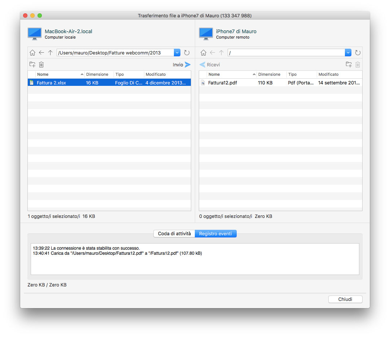Refresh the local folder listing
Screen dimensions: 390x337
[x=187, y=53]
